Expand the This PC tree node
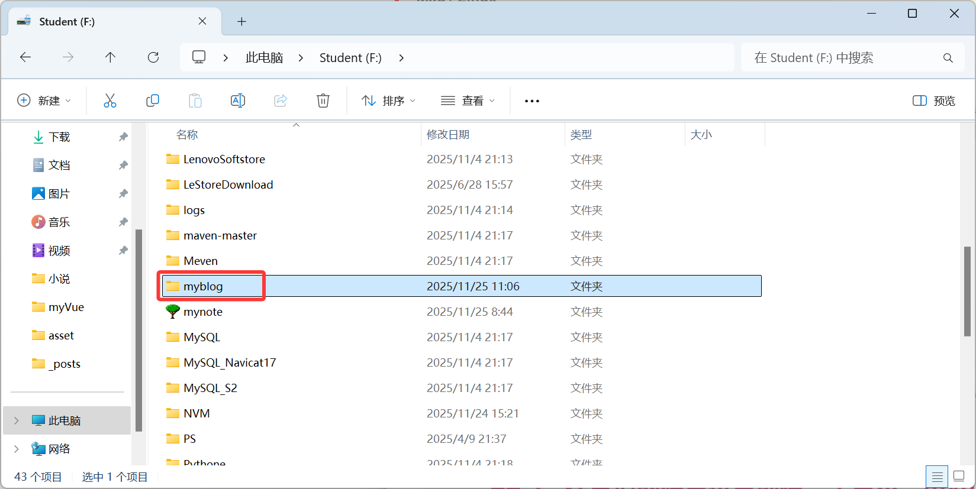Viewport: 976px width, 489px height. [x=17, y=420]
